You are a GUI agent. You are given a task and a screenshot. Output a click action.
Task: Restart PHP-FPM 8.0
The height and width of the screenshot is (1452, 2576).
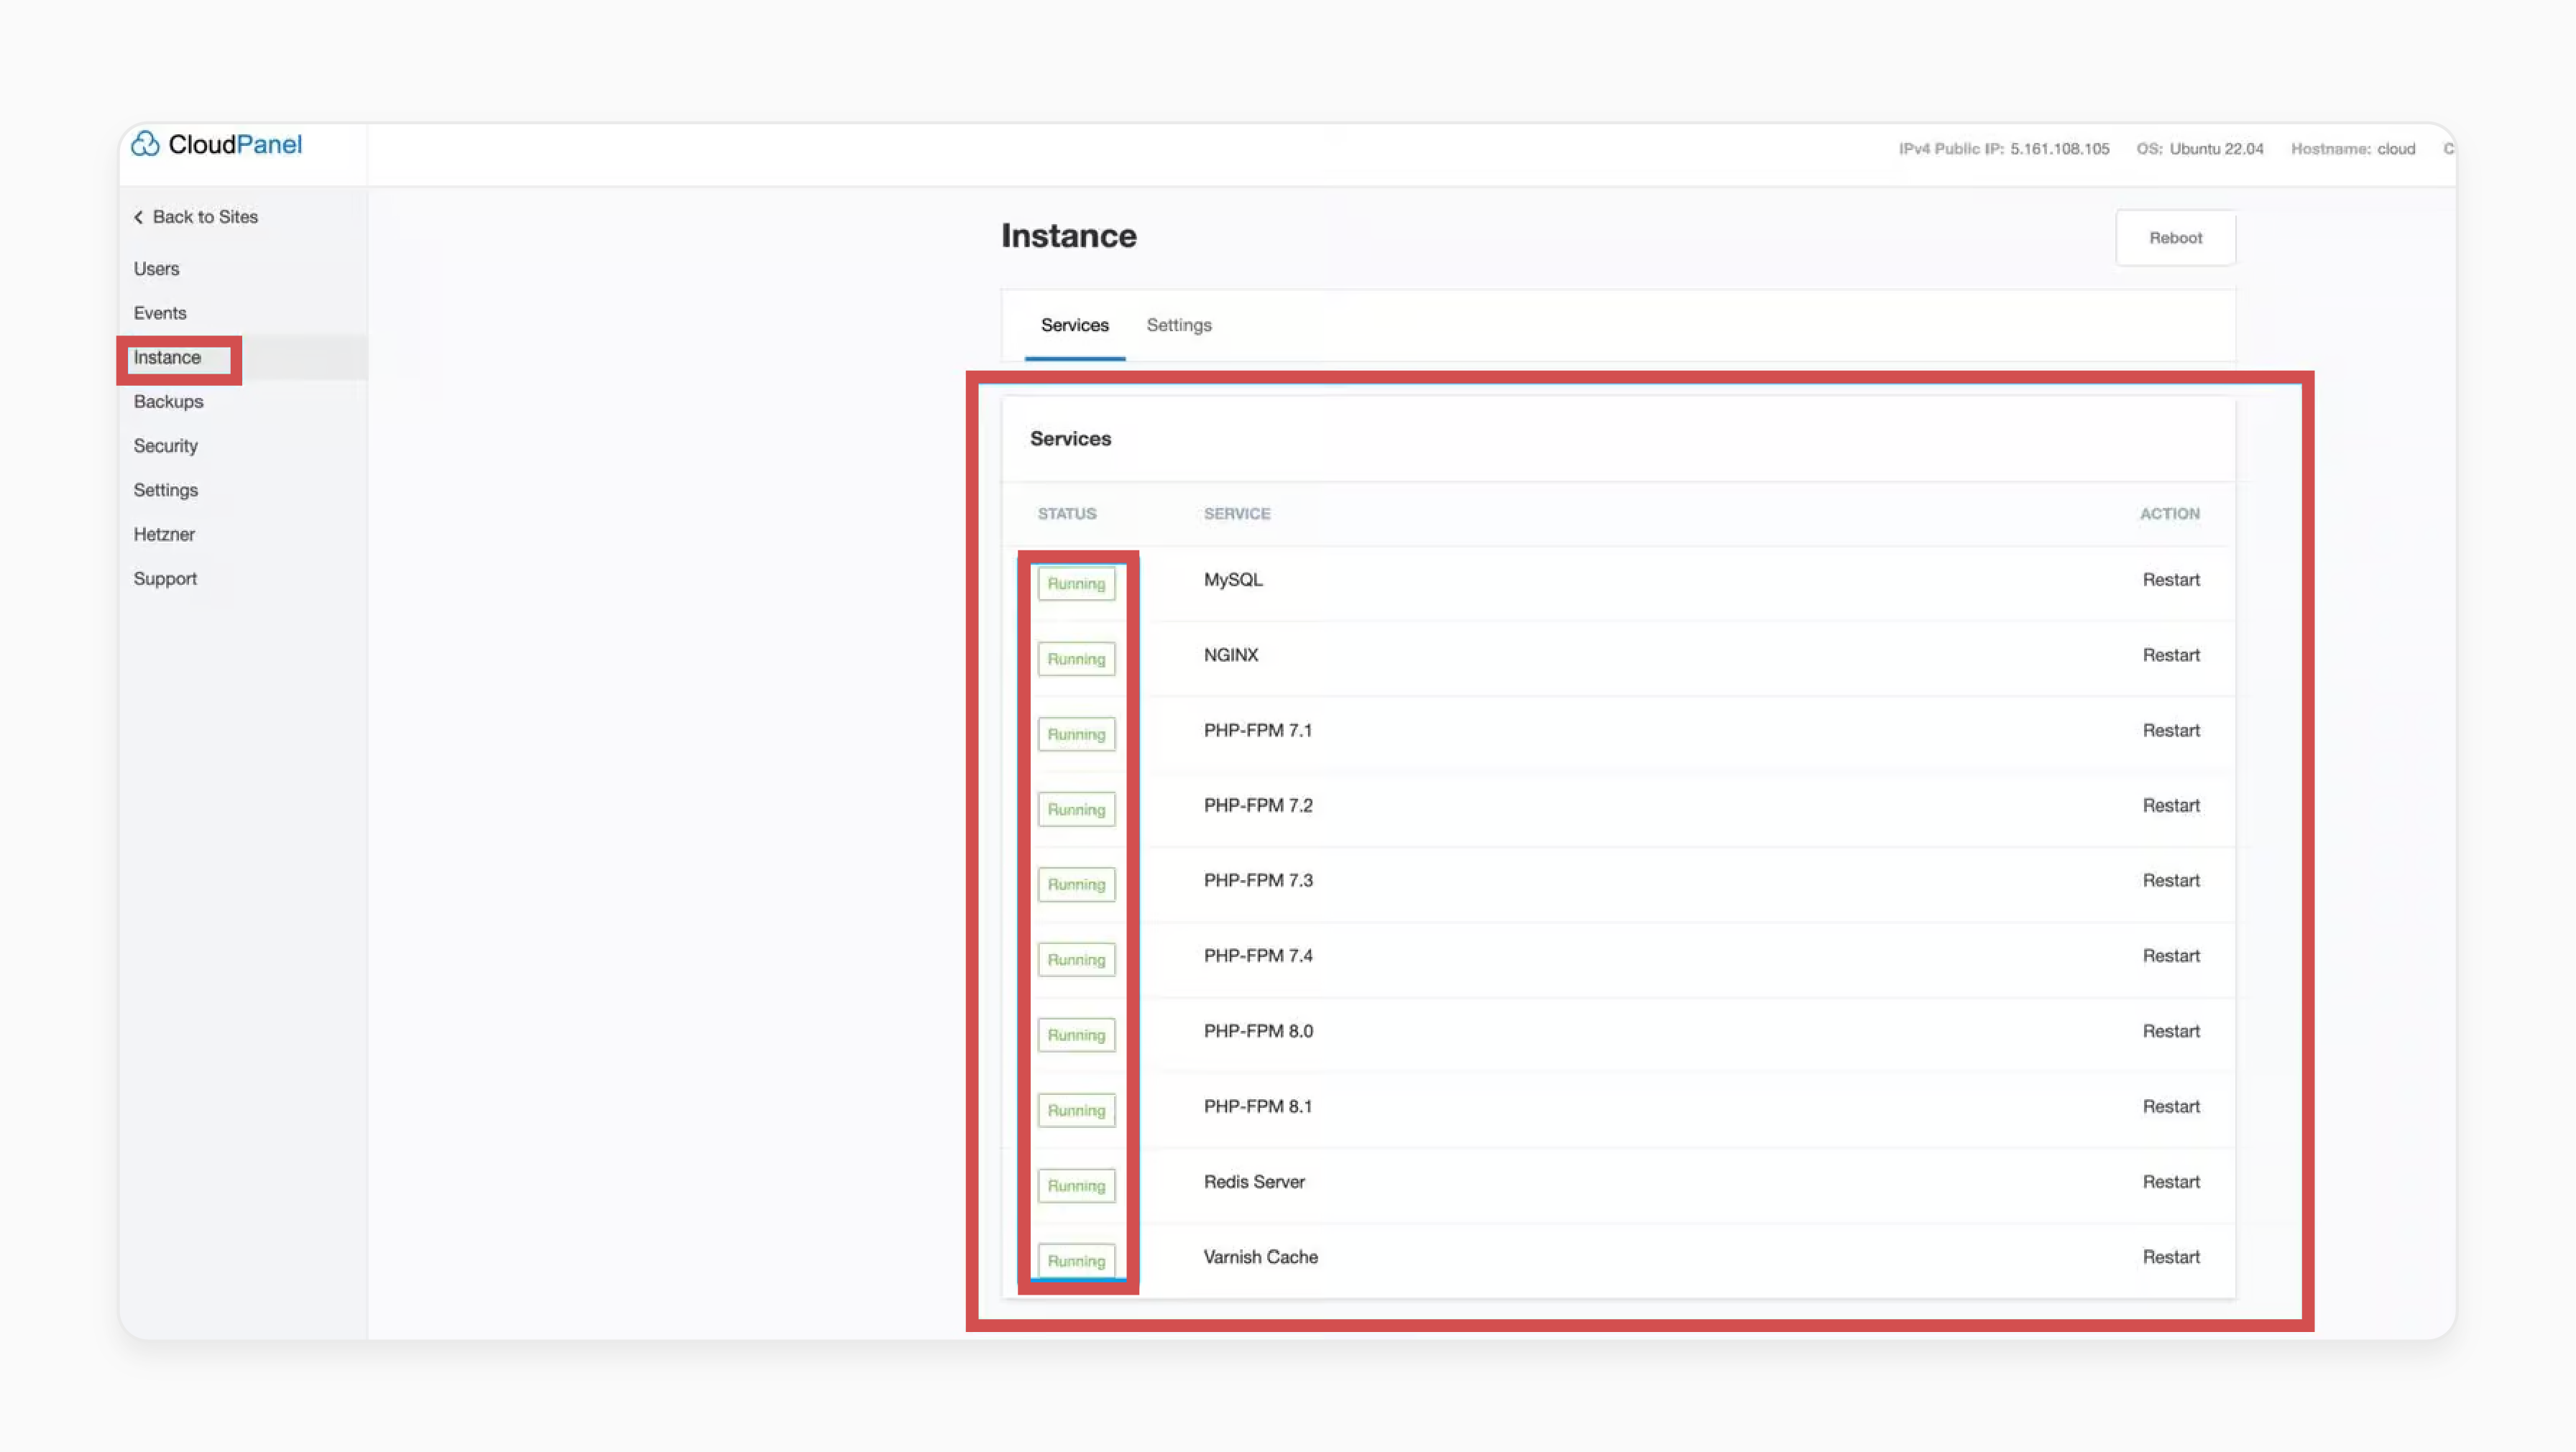coord(2171,1031)
